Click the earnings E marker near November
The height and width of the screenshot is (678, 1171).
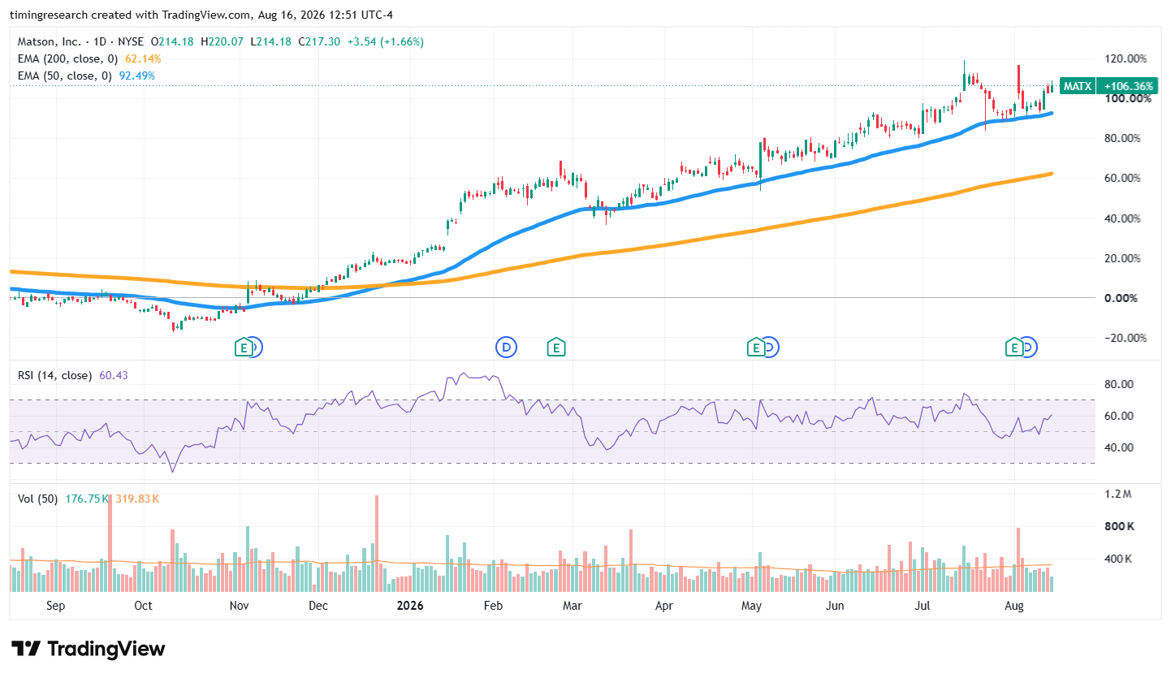tap(243, 348)
